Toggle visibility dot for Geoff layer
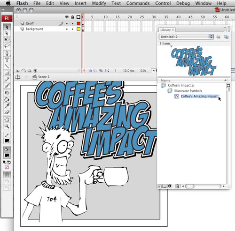The height and width of the screenshot is (231, 235). click(67, 24)
